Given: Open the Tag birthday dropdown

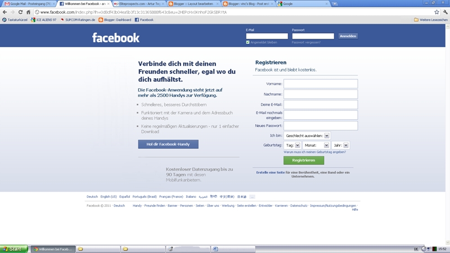Looking at the screenshot, I should point(292,145).
